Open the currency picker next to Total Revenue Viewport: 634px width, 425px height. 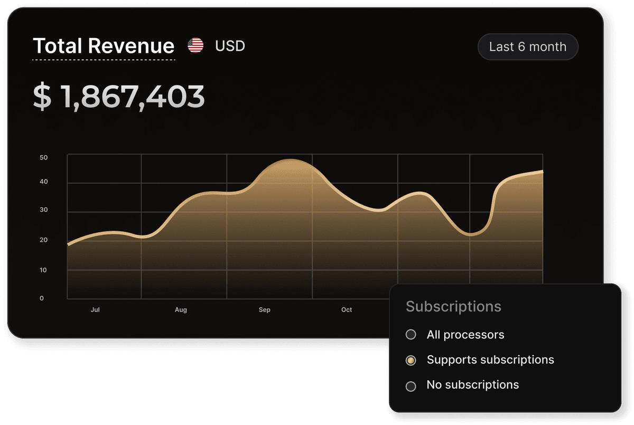point(196,46)
